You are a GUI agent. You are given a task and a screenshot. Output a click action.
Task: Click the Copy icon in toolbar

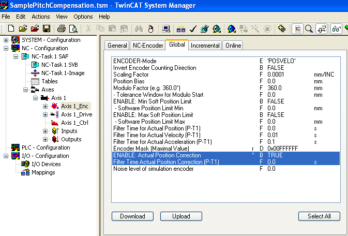pyautogui.click(x=100, y=28)
